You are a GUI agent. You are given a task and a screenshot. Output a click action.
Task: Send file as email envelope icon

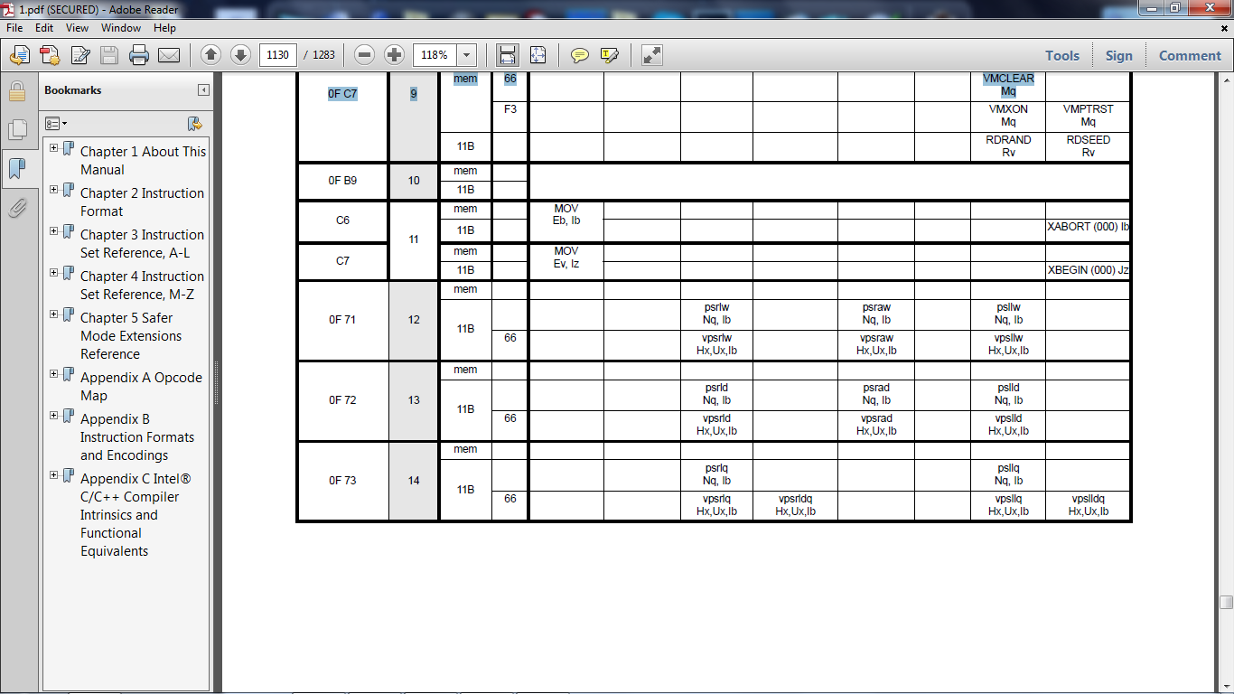(x=169, y=55)
